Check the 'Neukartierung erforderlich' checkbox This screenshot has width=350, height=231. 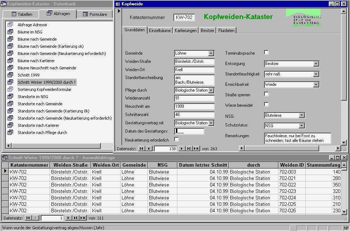[x=176, y=139]
